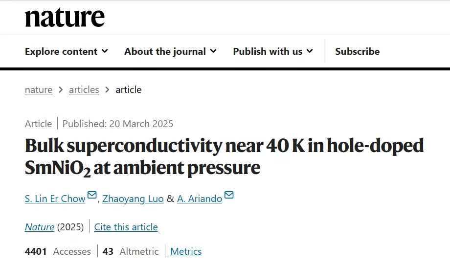
Task: Go to nature breadcrumb link
Action: (39, 90)
